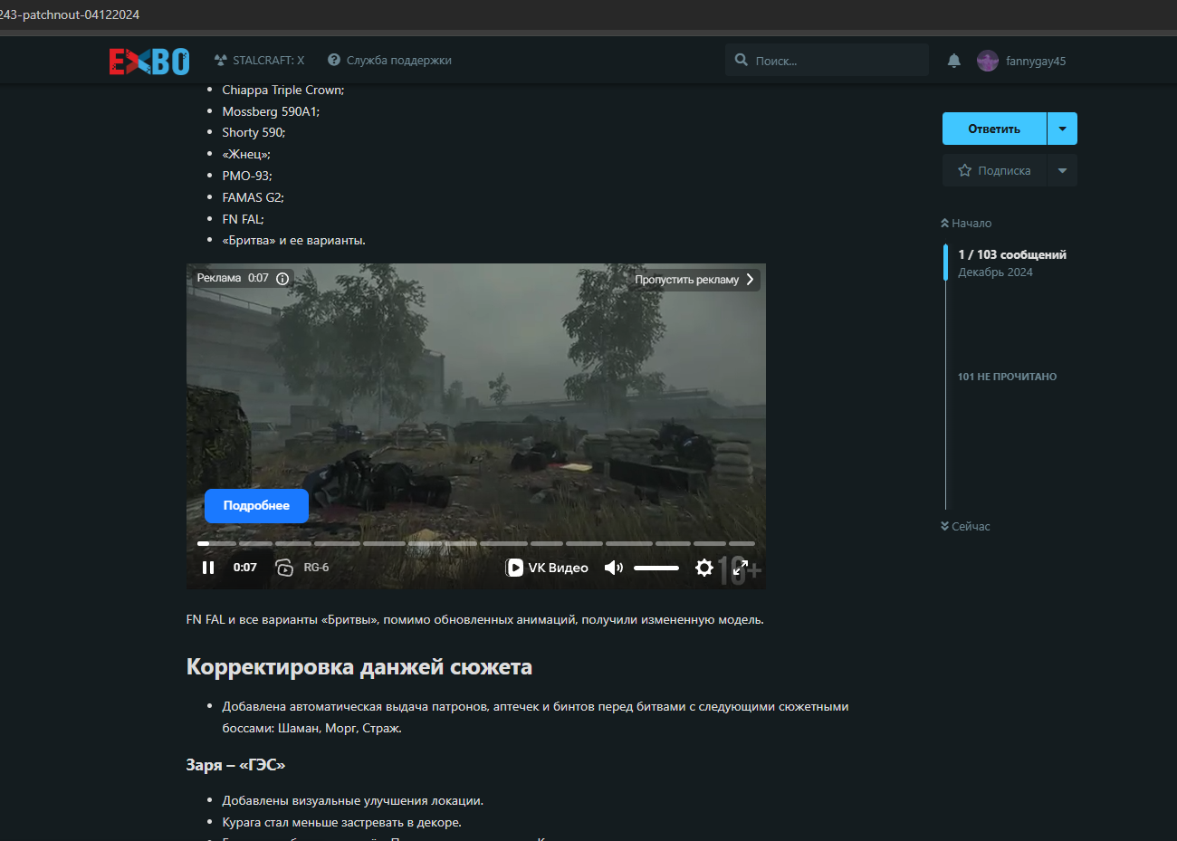This screenshot has width=1177, height=841.
Task: Expand the dropdown arrow next to Подписка
Action: [x=1062, y=170]
